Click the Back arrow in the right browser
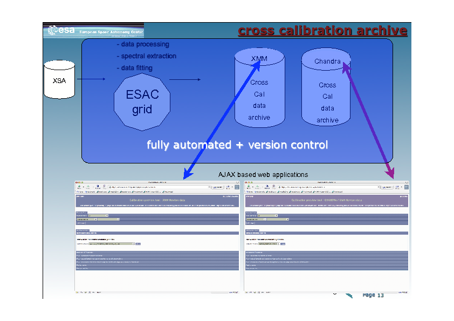This screenshot has height=321, width=454. click(x=248, y=187)
